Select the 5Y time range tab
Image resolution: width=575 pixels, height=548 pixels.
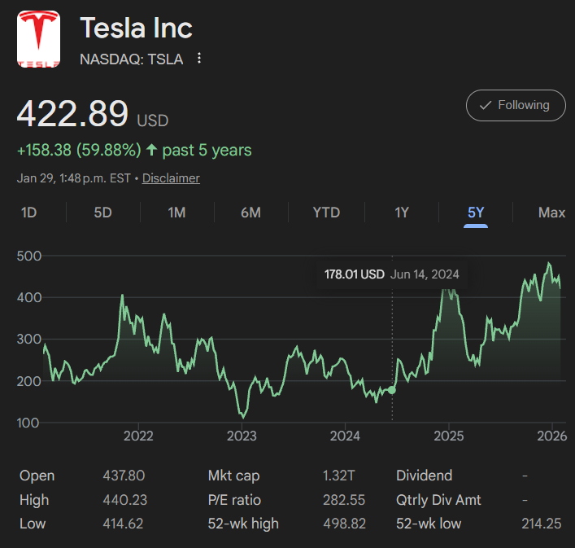tap(476, 213)
